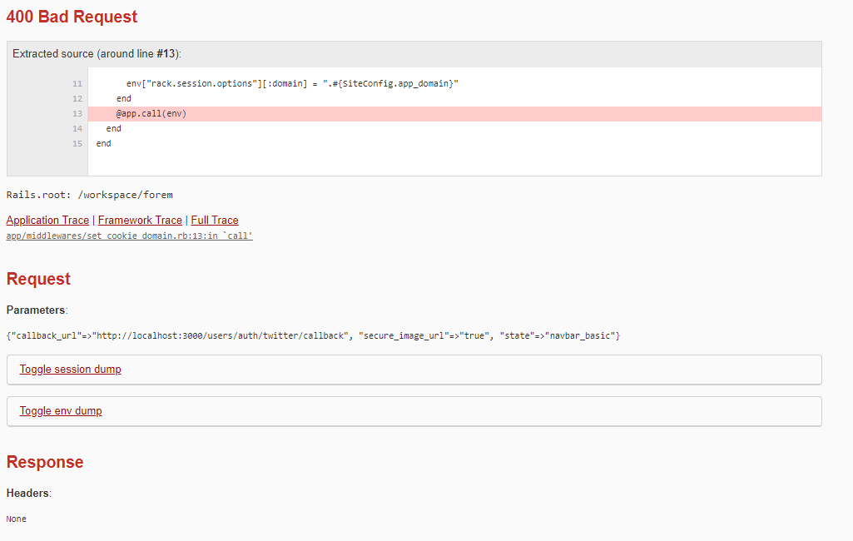Click the highlighted @app.call(env) line
Viewport: 853px width, 541px height.
click(454, 114)
